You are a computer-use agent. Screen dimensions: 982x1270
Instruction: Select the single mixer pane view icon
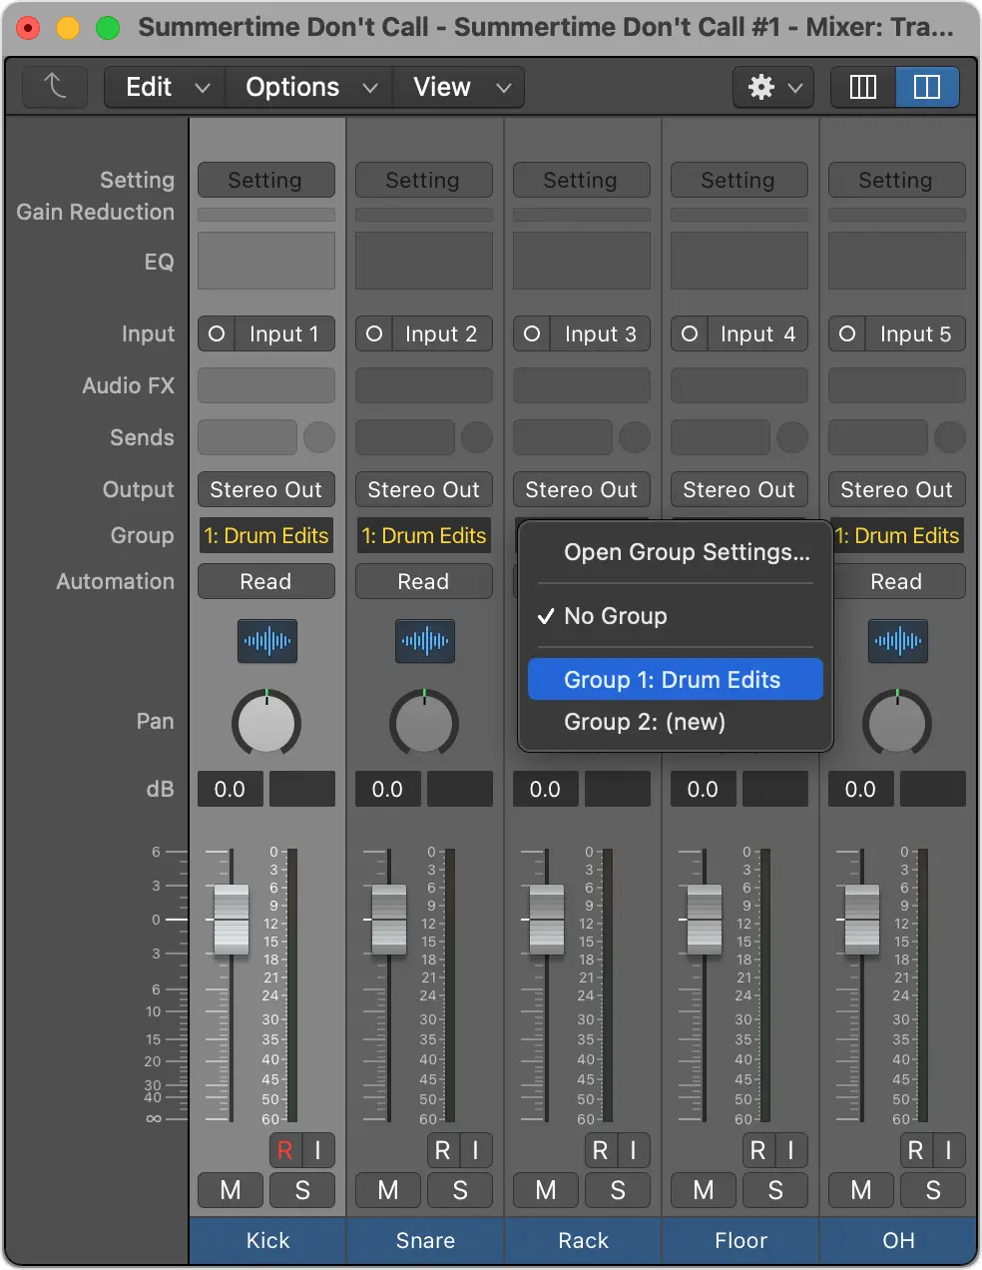point(860,87)
